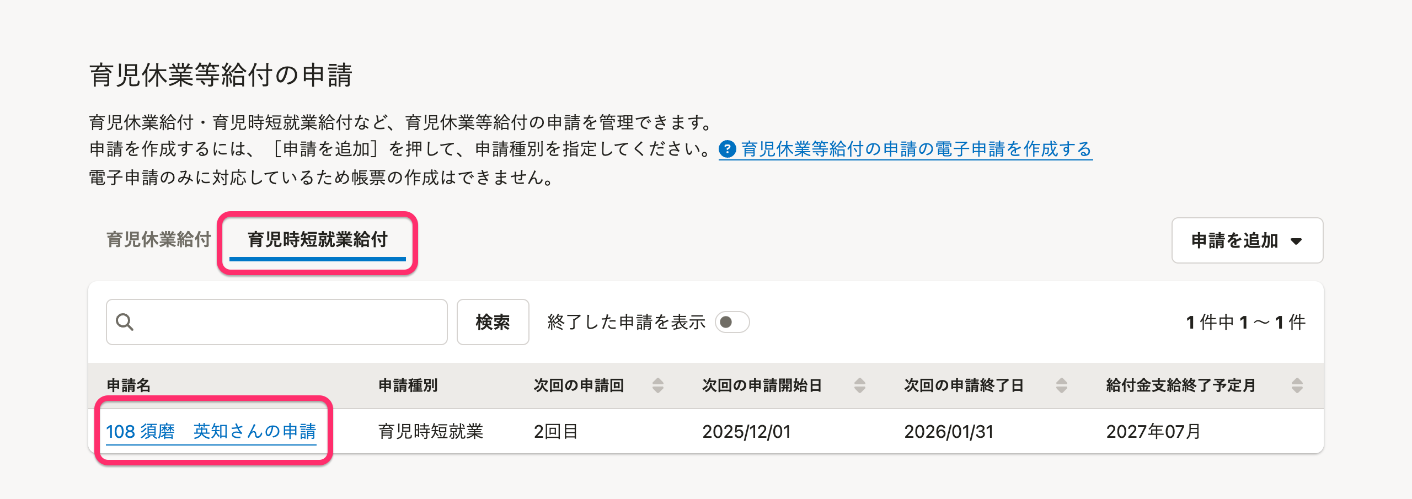The width and height of the screenshot is (1412, 499).
Task: Click the 申請種別 column header
Action: (408, 385)
